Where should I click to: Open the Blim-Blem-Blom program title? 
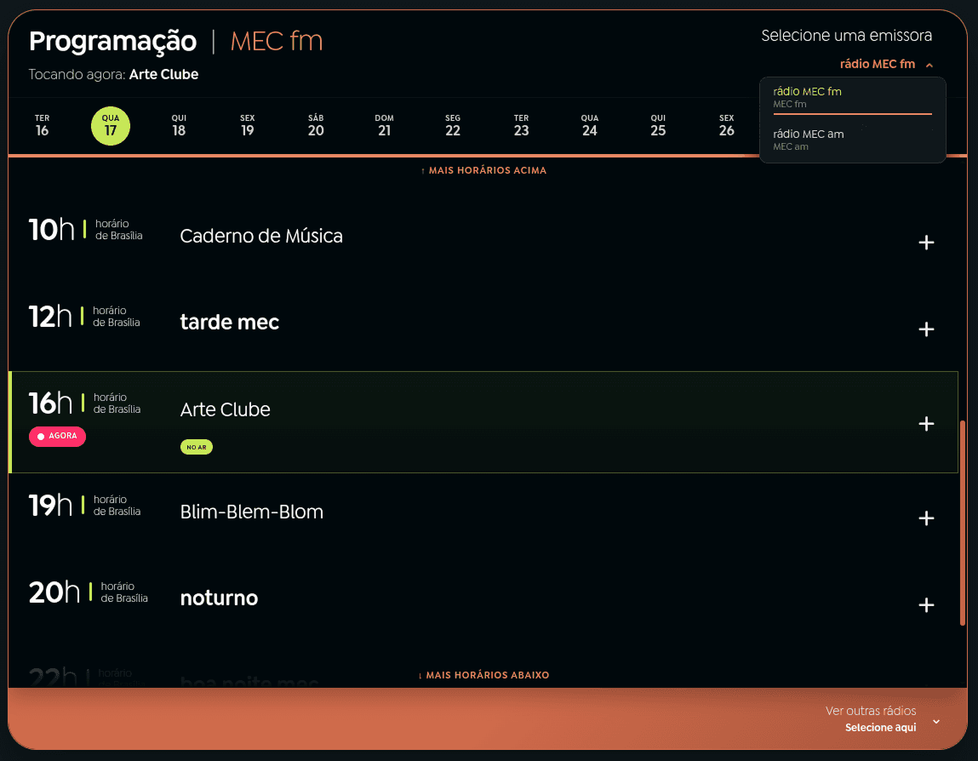(x=251, y=512)
